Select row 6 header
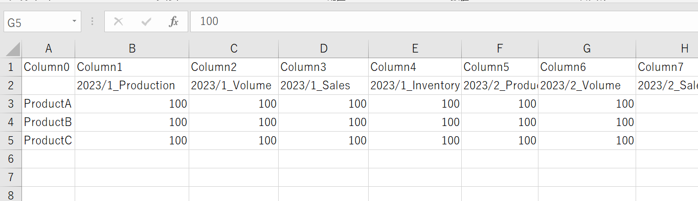Image resolution: width=698 pixels, height=201 pixels. click(11, 159)
